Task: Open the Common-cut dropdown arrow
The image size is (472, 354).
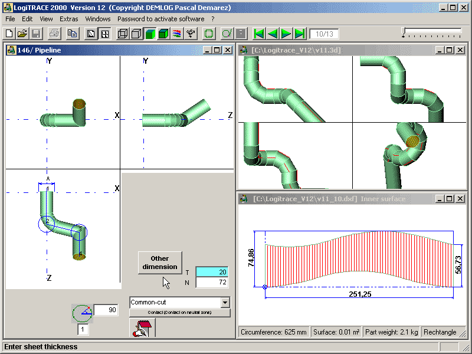Action: (x=225, y=303)
